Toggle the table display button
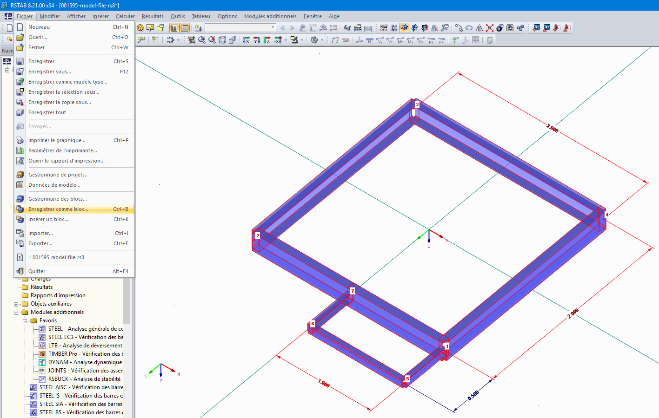Viewport: 659px width, 418px height. [185, 28]
